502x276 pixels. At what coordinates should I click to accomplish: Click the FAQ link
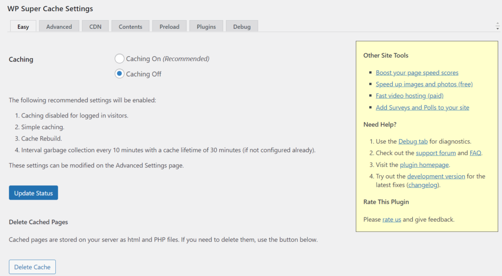pyautogui.click(x=475, y=153)
